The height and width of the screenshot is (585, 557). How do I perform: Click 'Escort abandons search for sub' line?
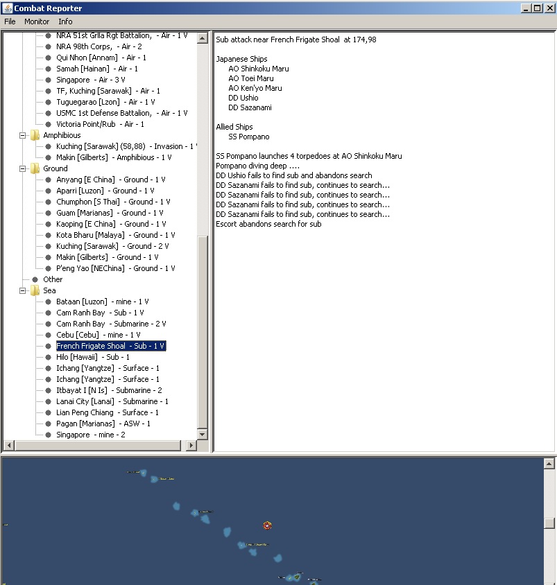[268, 224]
